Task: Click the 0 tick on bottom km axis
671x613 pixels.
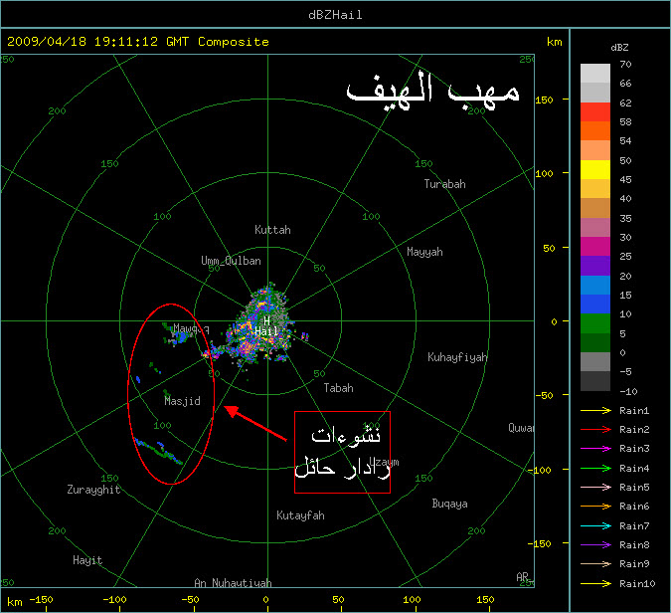Action: [265, 599]
